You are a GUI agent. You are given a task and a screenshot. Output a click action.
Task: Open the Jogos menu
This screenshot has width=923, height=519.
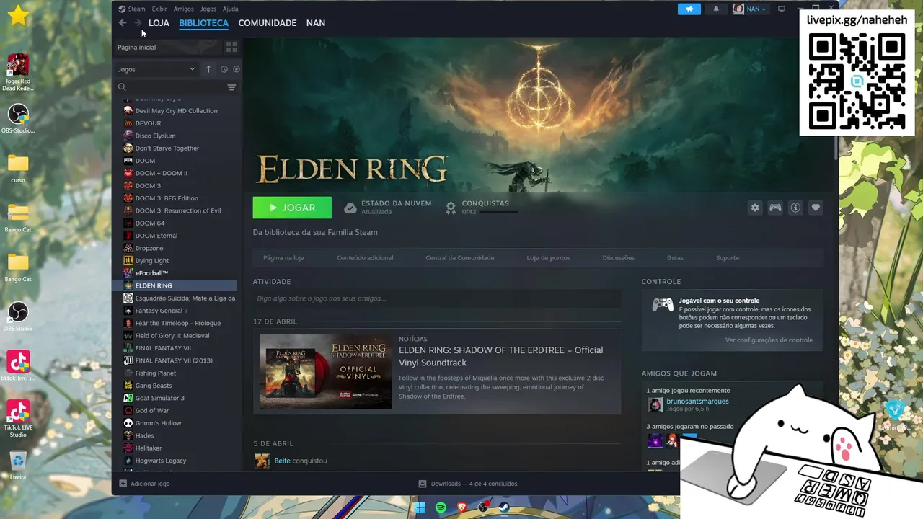(x=208, y=9)
